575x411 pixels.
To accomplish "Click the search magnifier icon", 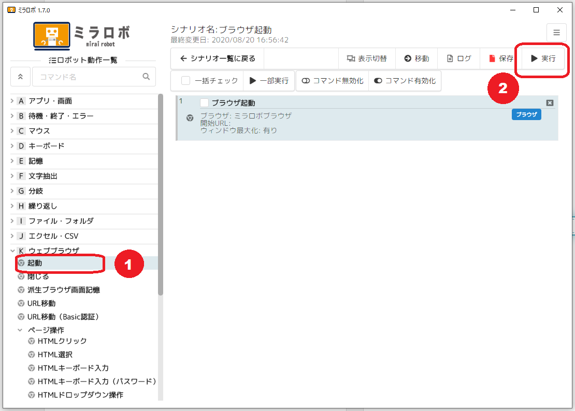I will point(146,77).
